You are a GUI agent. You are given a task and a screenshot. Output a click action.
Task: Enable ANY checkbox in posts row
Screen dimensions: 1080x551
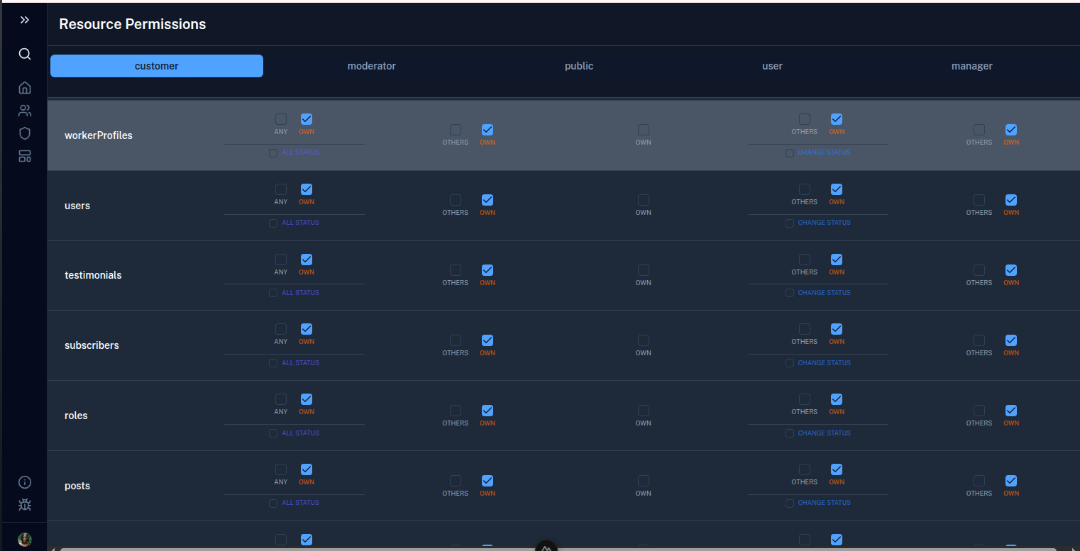coord(281,469)
